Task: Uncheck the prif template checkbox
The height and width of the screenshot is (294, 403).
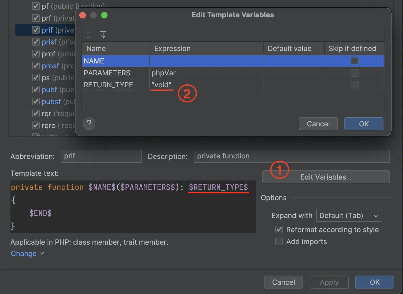Action: 36,30
